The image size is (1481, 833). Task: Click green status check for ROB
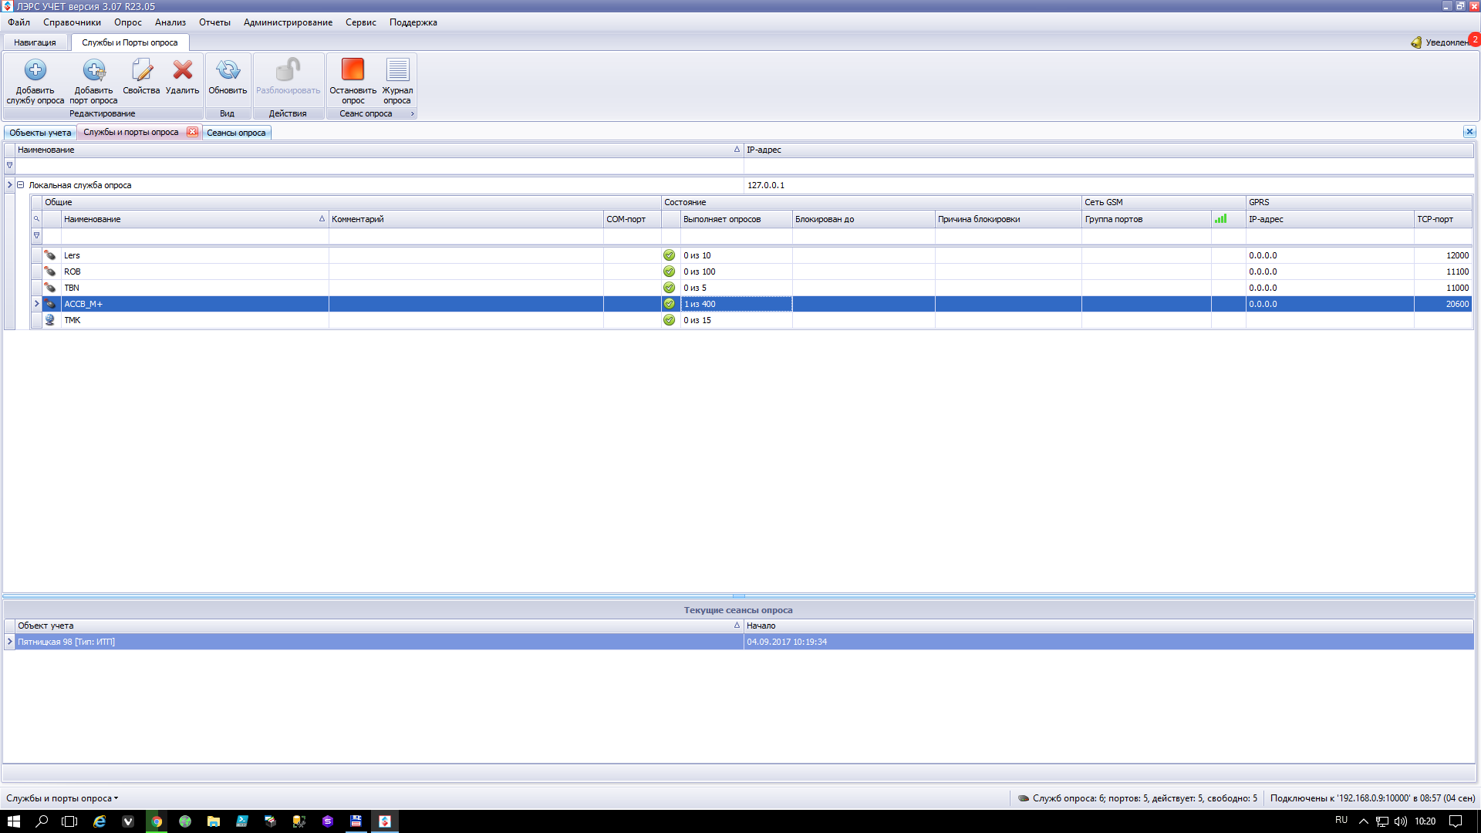[670, 271]
